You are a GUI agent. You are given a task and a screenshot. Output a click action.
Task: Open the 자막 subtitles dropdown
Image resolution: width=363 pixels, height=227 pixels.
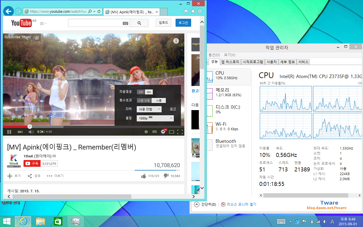pyautogui.click(x=149, y=109)
